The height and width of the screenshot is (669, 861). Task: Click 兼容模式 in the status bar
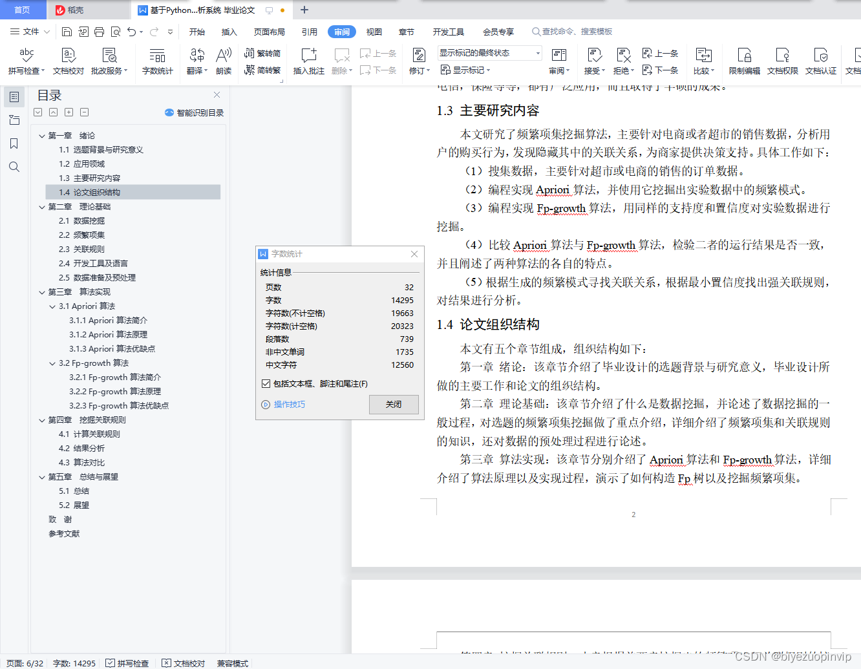tap(233, 663)
